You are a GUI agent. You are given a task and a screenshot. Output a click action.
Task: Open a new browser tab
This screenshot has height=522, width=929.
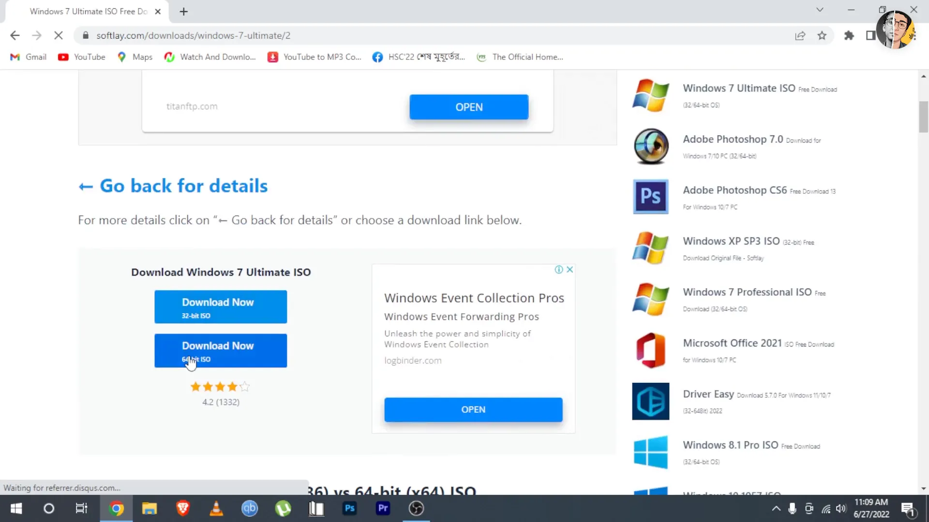point(183,12)
